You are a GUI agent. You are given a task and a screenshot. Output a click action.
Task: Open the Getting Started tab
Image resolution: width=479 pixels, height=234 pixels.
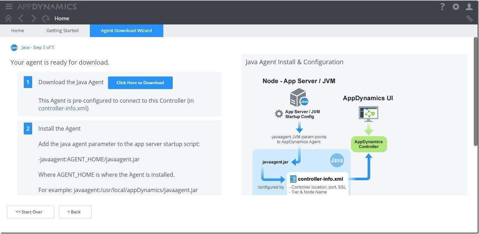coord(63,31)
